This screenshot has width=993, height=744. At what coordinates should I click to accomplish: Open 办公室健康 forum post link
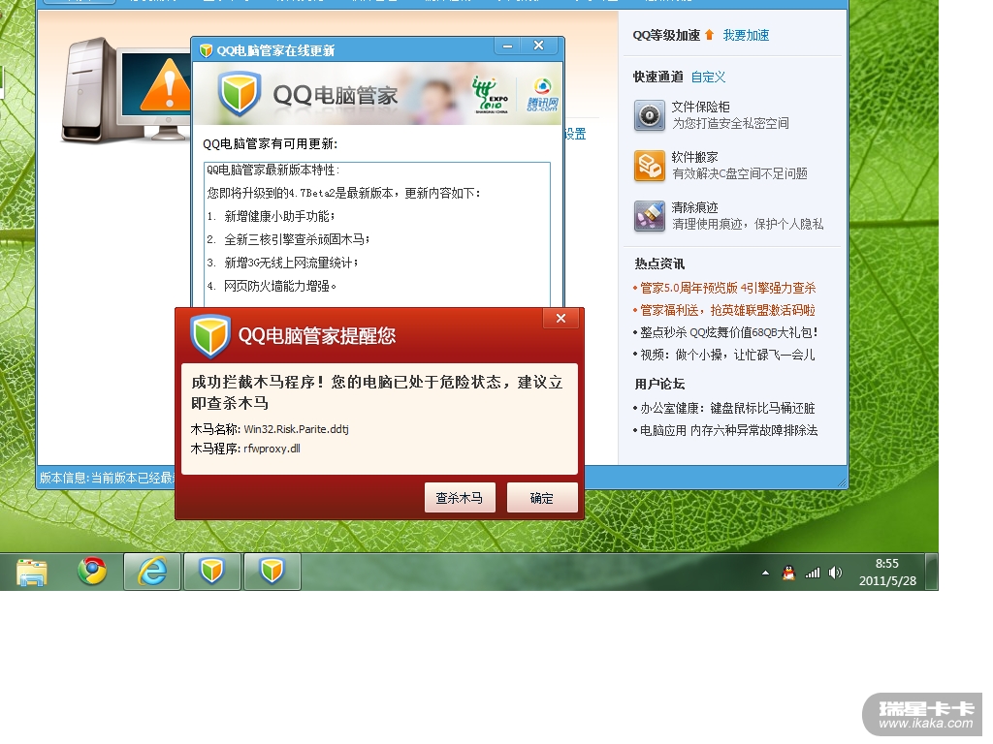(x=727, y=408)
